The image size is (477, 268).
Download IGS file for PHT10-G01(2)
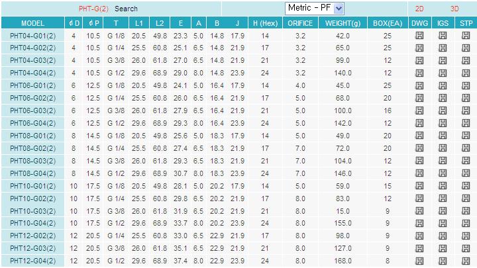(443, 186)
